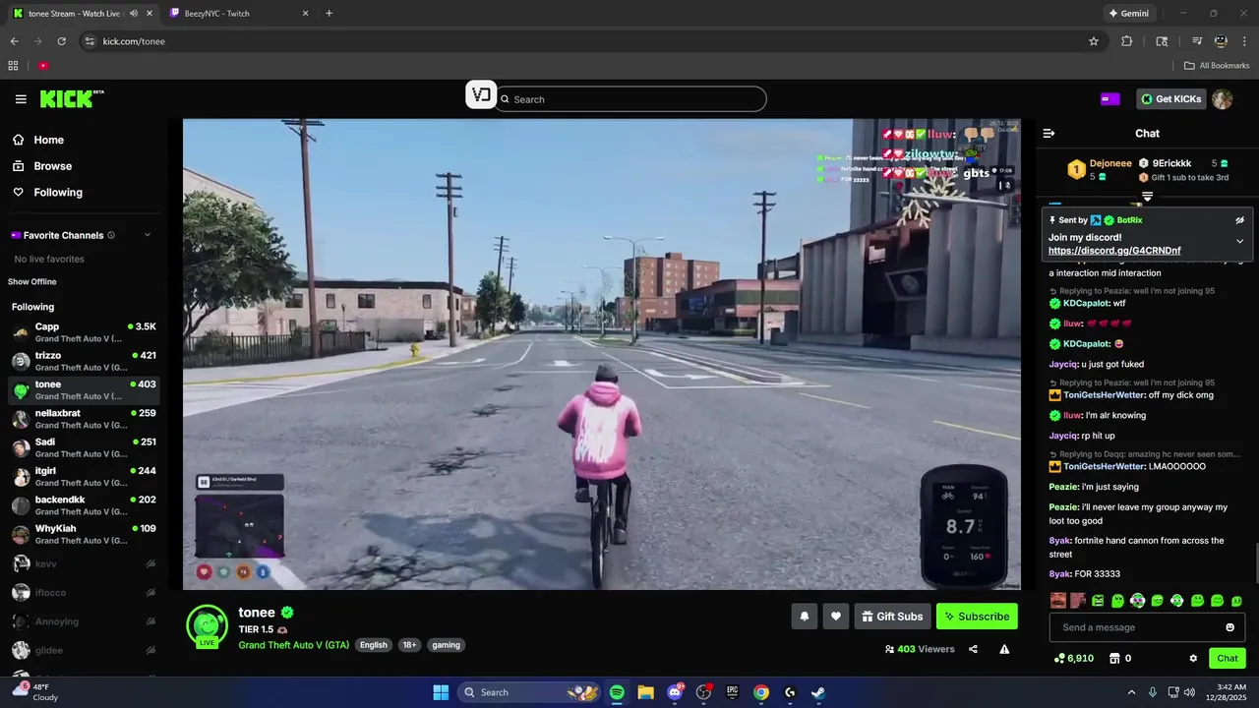This screenshot has width=1259, height=708.
Task: Open itgirl's channel in Following
Action: tap(84, 477)
